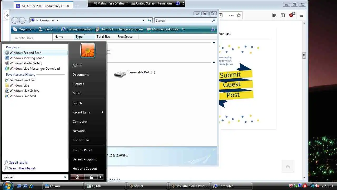Open Default Programs from Start menu
The width and height of the screenshot is (337, 190).
pos(85,159)
